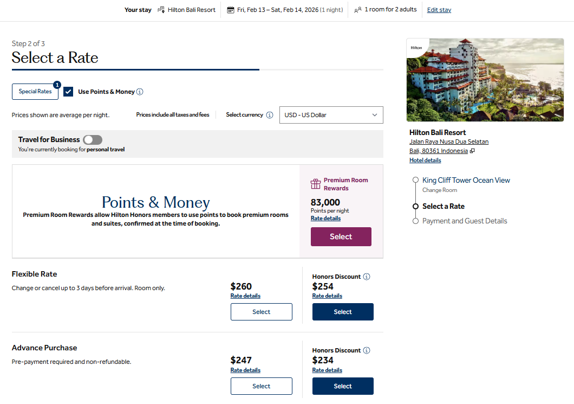Open the Premium Room Rewards gift icon
The image size is (574, 404).
point(316,183)
